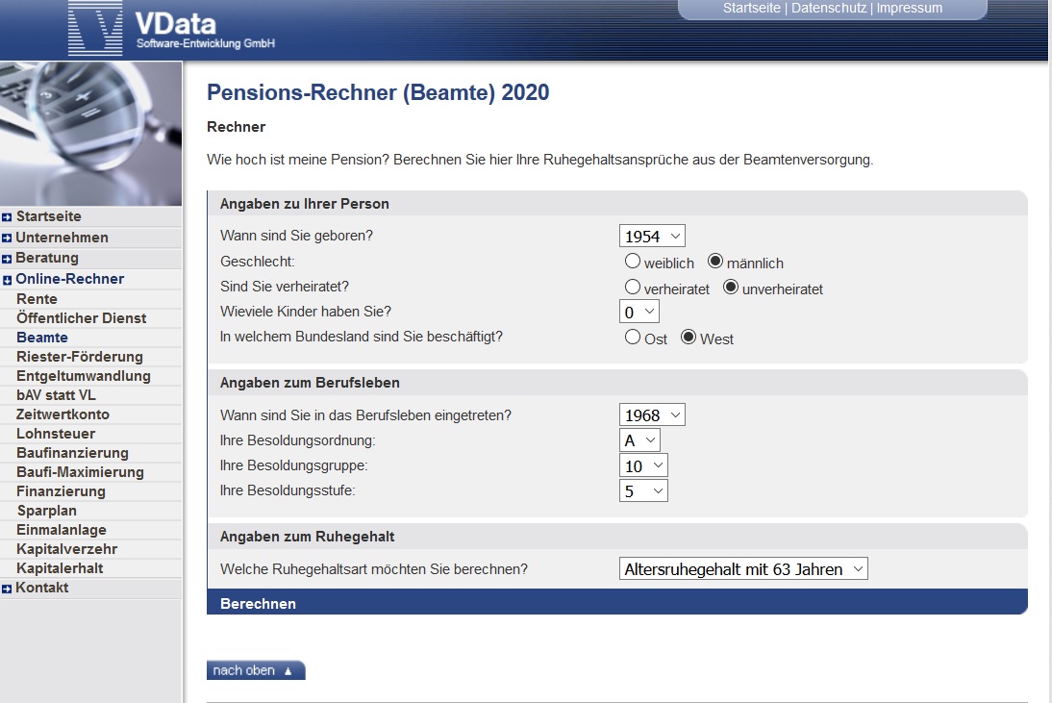Select Beamte in the sidebar
Image resolution: width=1052 pixels, height=703 pixels.
pos(42,338)
